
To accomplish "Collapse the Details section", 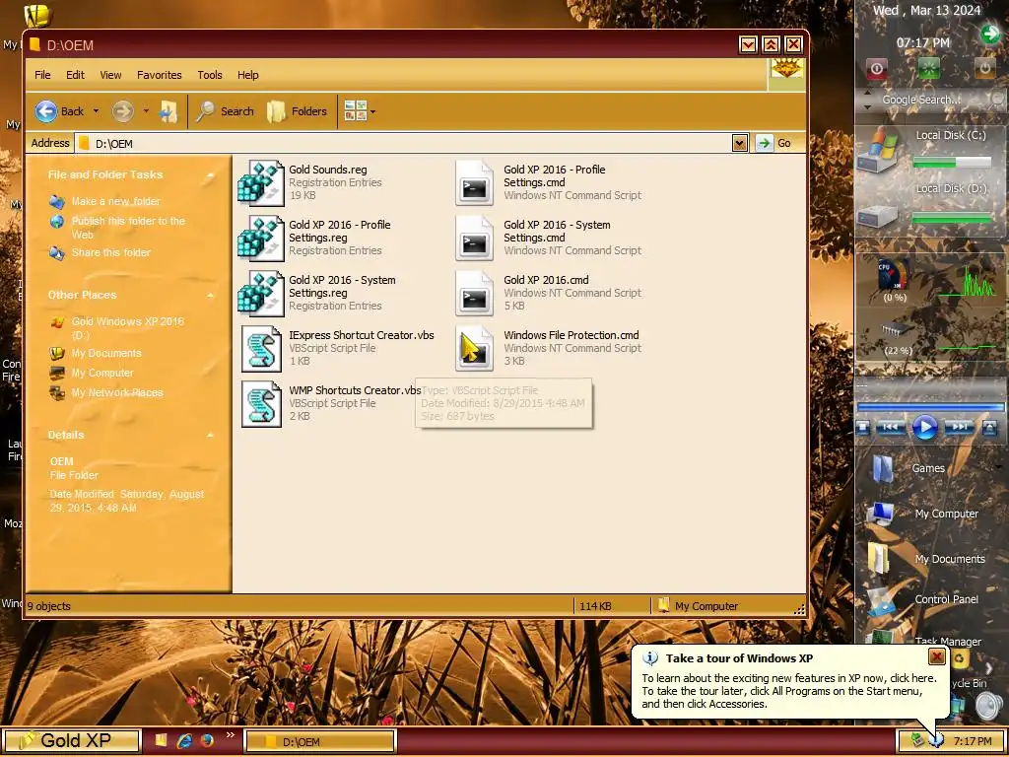I will point(210,435).
